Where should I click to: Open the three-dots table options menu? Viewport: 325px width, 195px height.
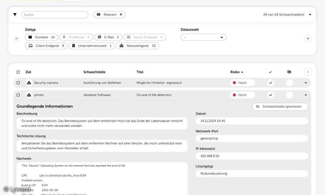[307, 72]
